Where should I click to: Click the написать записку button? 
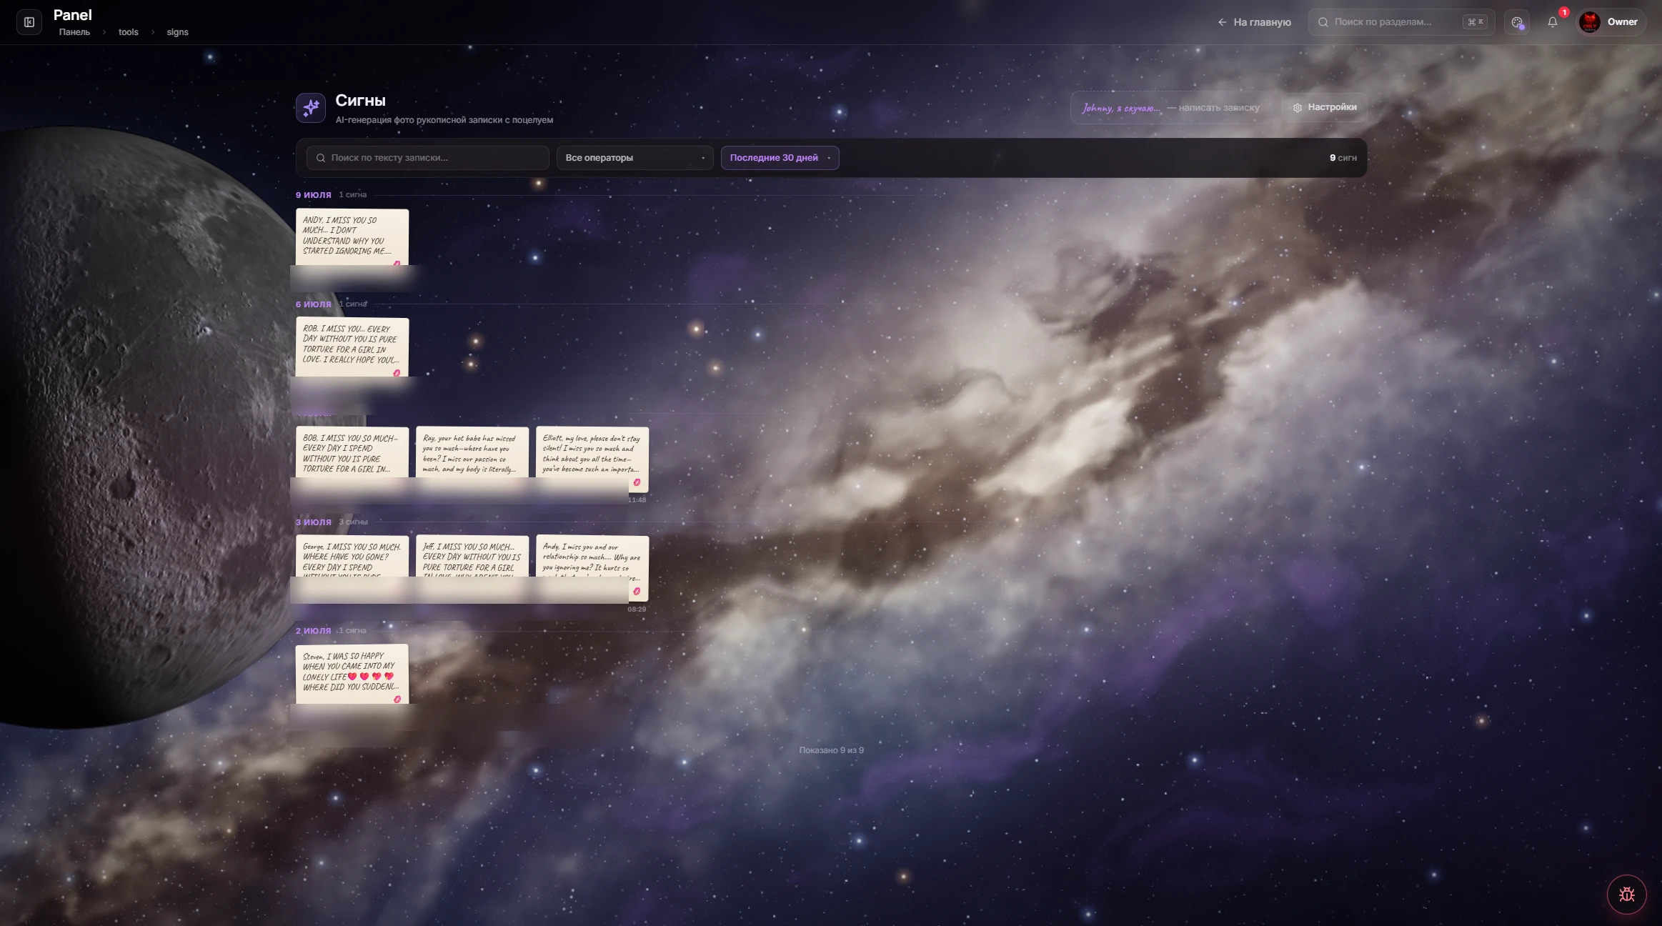tap(1171, 108)
